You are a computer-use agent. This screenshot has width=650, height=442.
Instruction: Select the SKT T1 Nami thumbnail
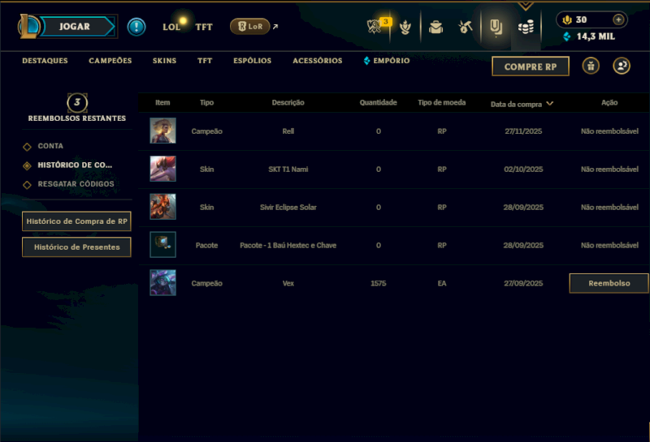[163, 169]
